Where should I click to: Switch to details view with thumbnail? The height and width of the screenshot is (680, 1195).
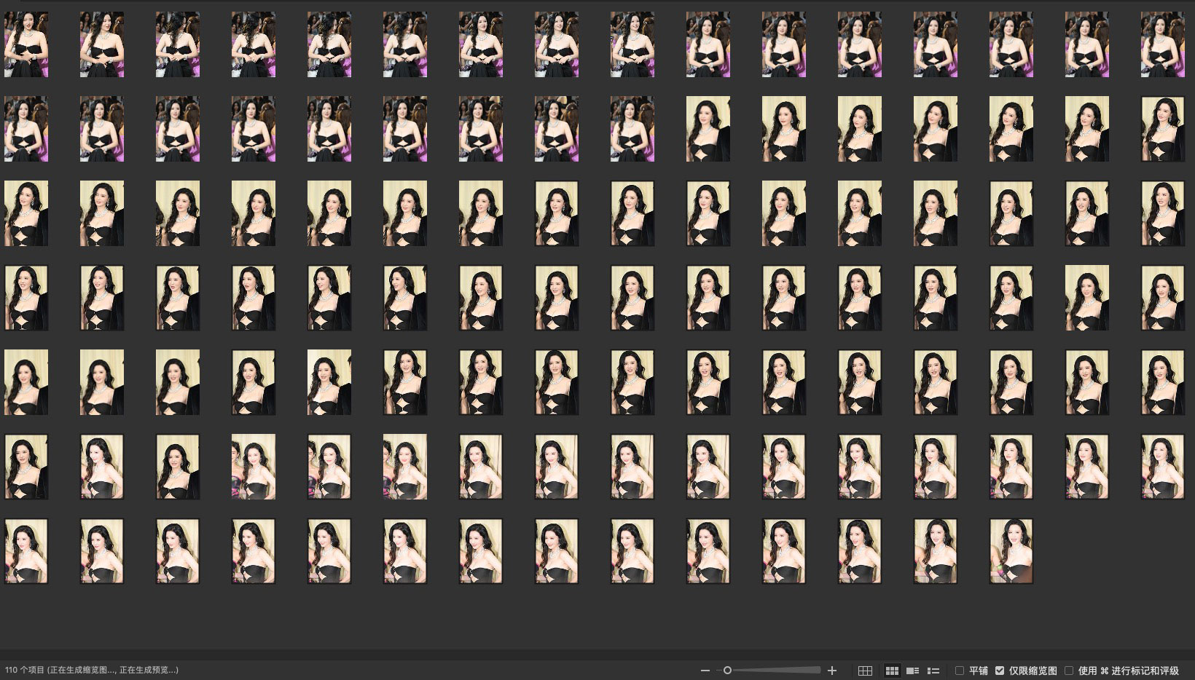[912, 671]
